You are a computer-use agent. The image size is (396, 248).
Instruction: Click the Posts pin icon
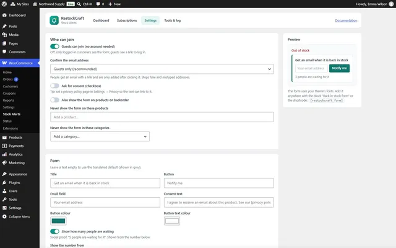pyautogui.click(x=4, y=26)
